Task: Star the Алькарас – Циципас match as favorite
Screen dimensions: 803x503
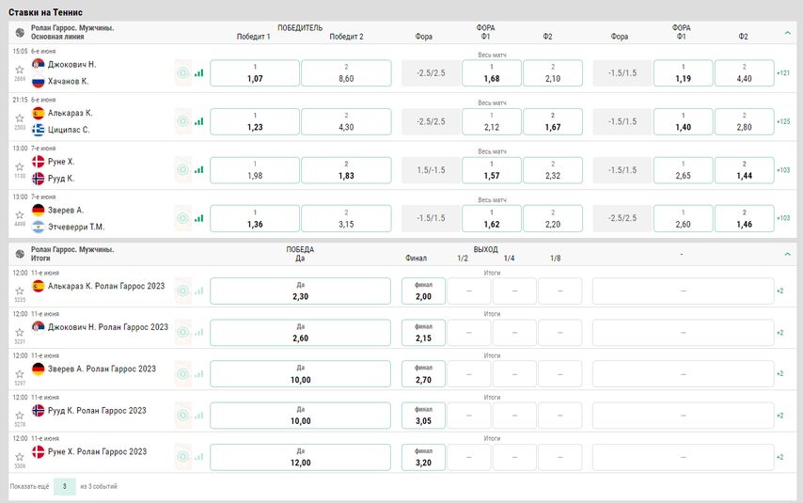Action: coord(20,118)
